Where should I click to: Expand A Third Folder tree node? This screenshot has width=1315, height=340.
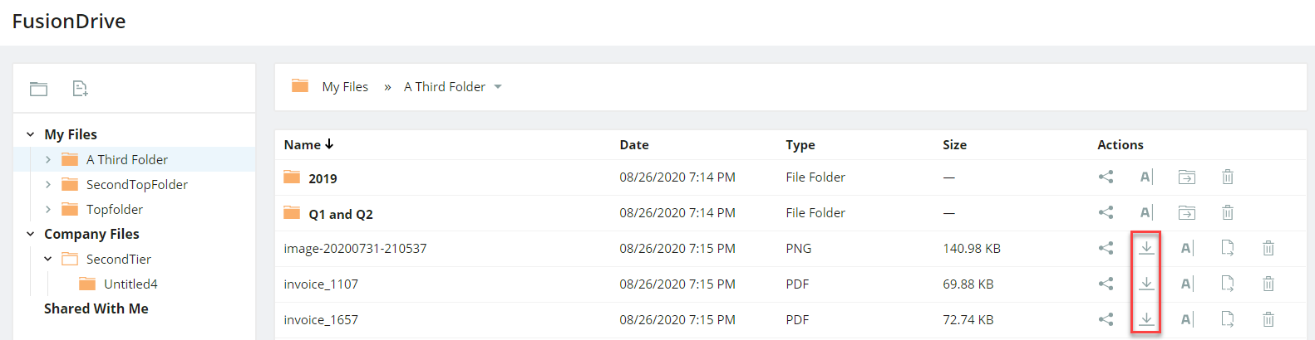pos(47,159)
